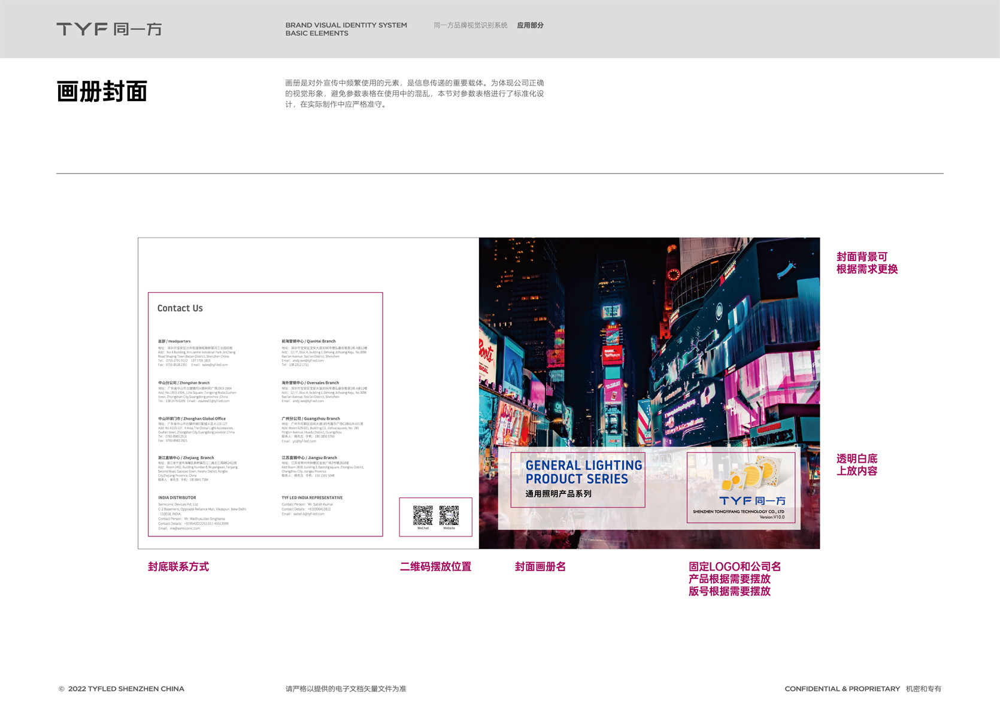Click the Contact Us heading
1000x707 pixels.
point(180,308)
